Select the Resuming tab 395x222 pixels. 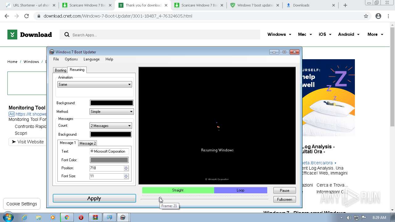coord(77,70)
